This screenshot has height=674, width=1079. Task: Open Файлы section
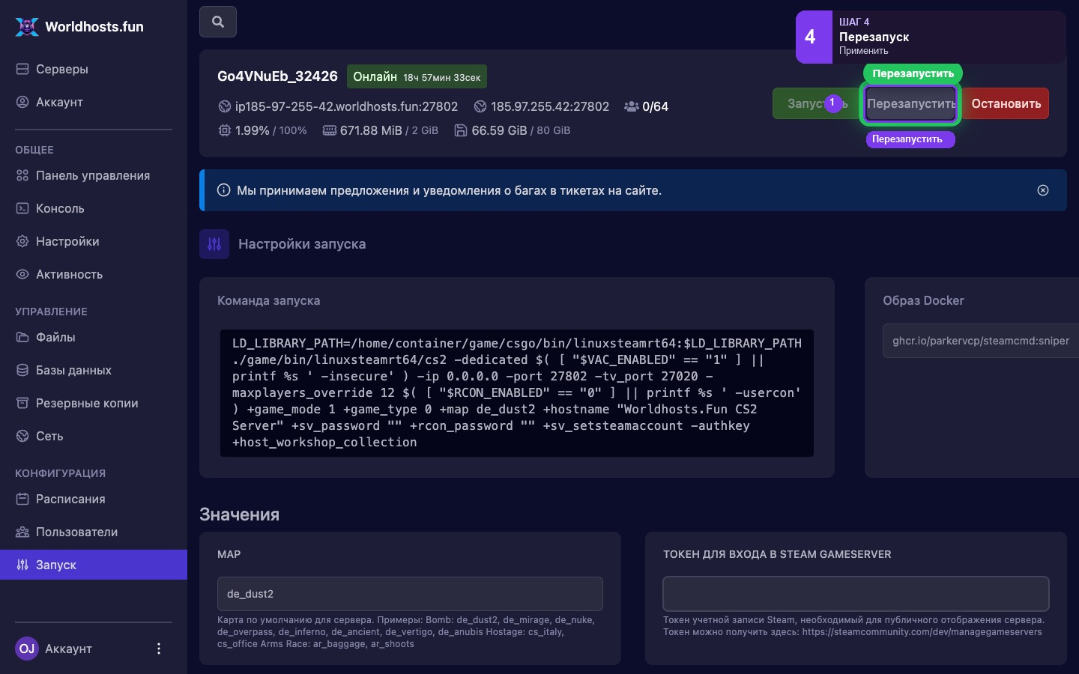[94, 337]
